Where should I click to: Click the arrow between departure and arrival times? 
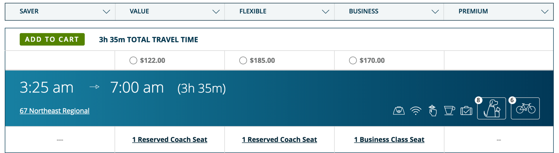[x=95, y=87]
